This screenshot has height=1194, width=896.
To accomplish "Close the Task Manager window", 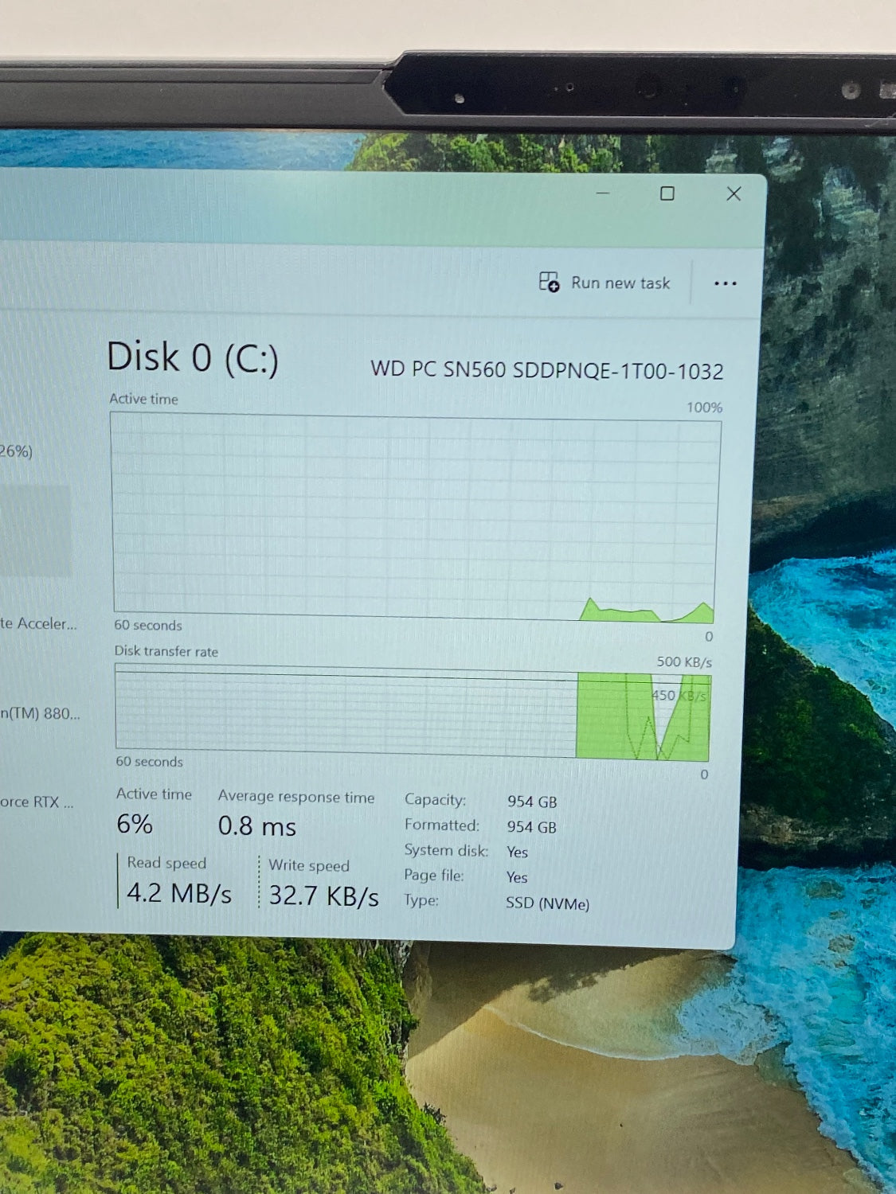I will click(734, 194).
